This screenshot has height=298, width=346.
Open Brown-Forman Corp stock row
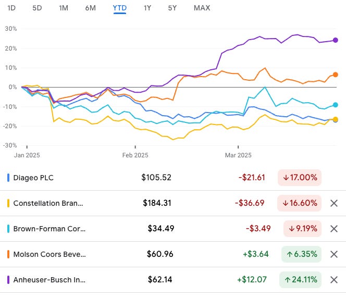click(x=173, y=229)
